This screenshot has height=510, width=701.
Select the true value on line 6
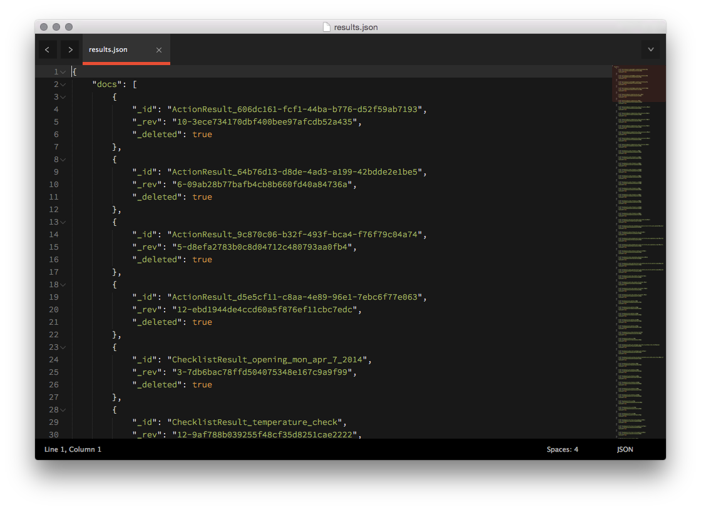(202, 134)
